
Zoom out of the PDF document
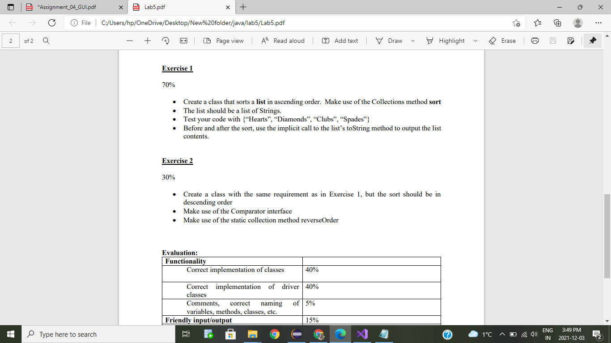tap(129, 41)
